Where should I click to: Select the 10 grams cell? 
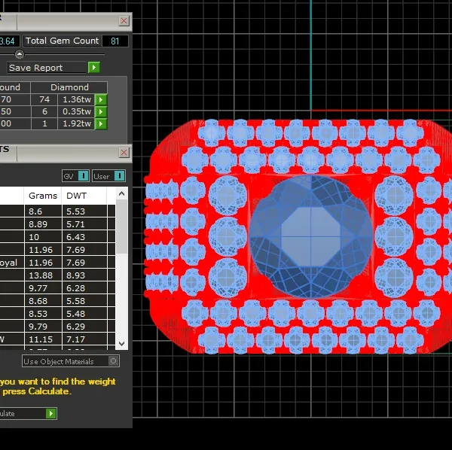(x=43, y=237)
